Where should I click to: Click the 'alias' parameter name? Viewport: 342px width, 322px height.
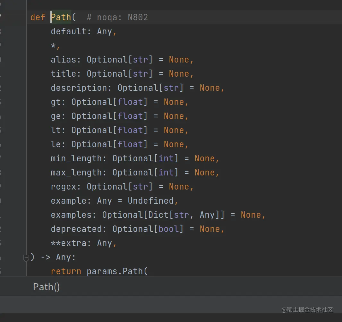pyautogui.click(x=64, y=60)
